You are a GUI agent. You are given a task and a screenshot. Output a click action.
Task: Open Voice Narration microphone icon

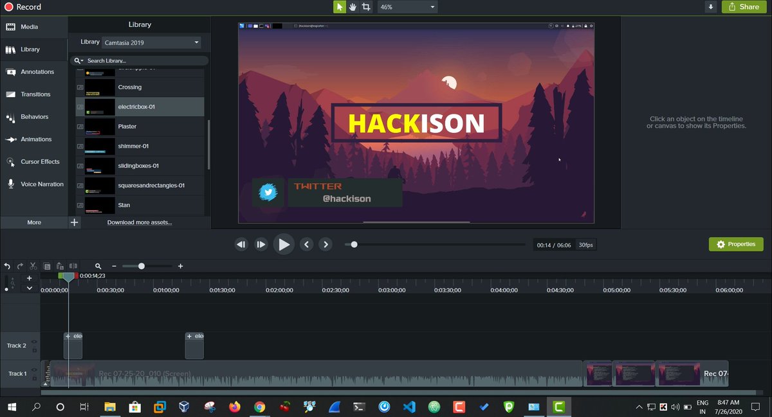pos(11,184)
